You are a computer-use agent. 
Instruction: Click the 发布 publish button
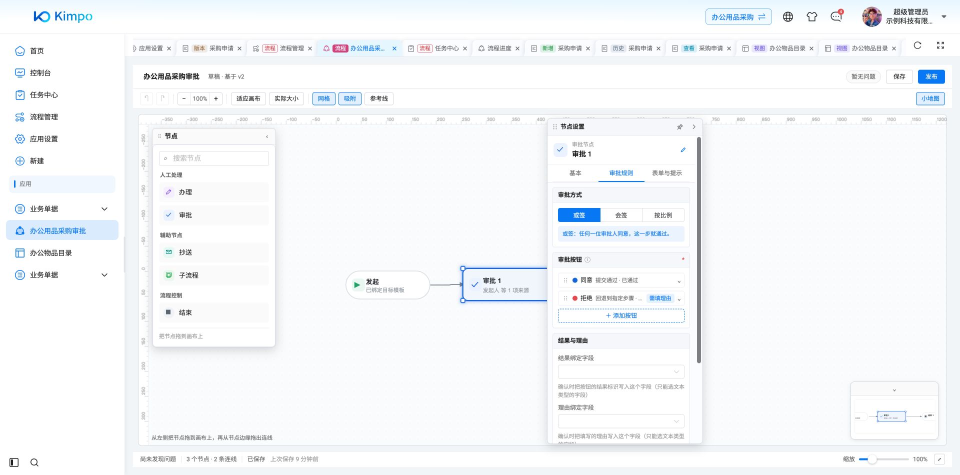[x=931, y=76]
